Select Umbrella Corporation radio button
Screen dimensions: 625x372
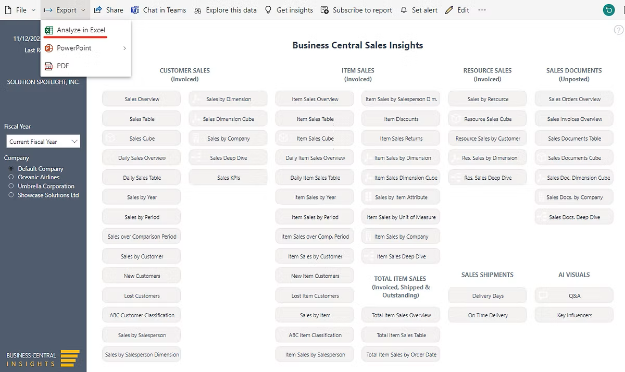11,186
